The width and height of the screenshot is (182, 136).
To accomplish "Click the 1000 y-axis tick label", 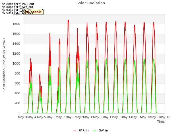I will coord(16,63).
